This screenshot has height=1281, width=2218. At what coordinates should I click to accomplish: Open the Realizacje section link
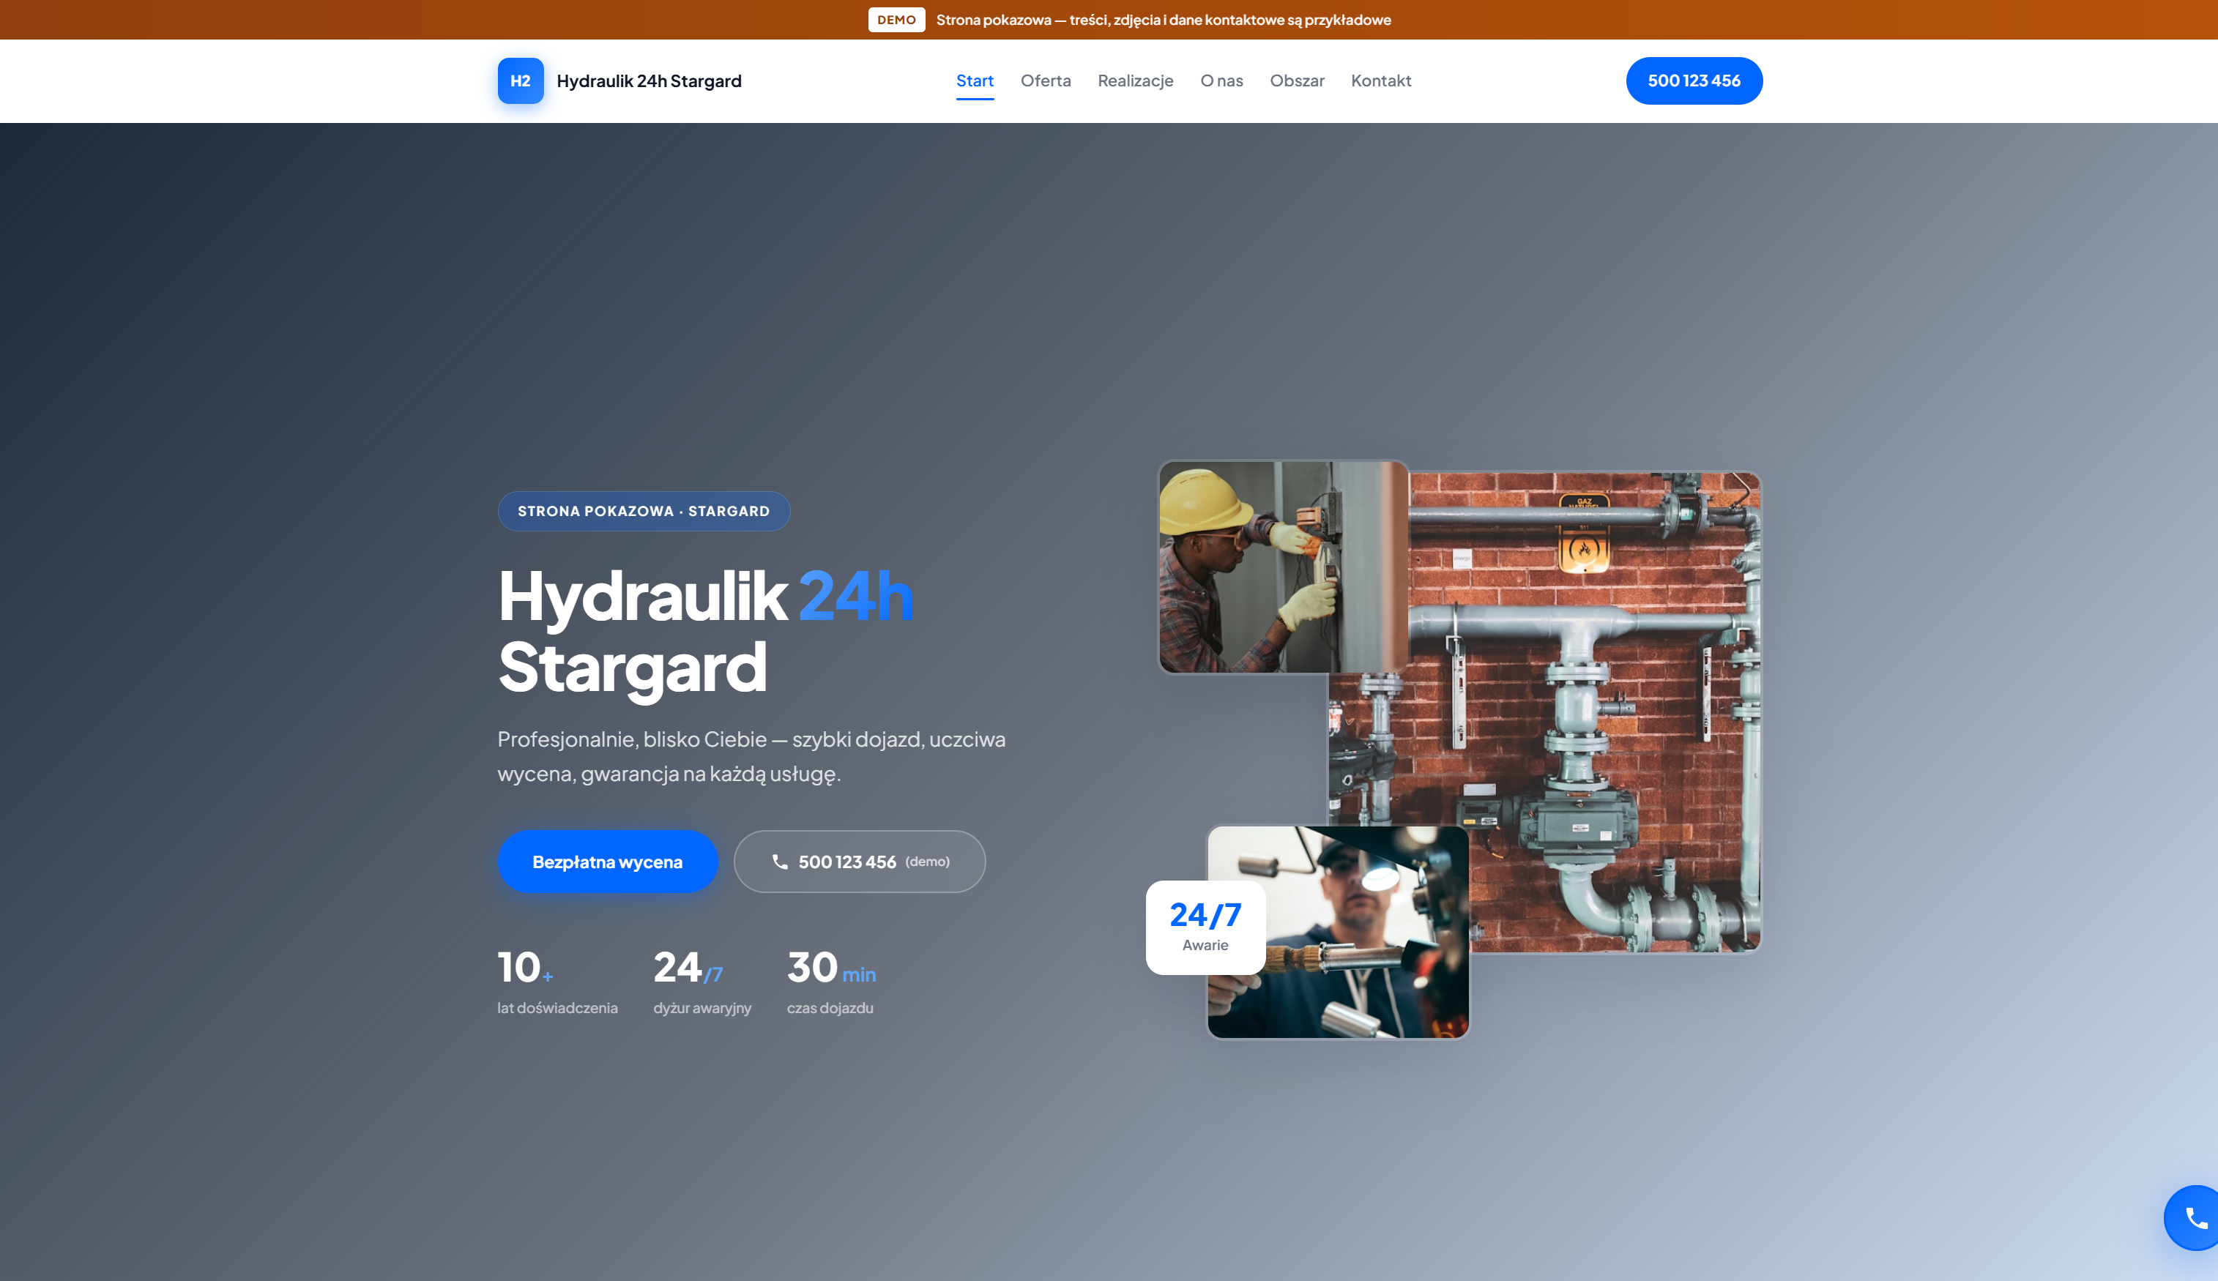click(1136, 81)
